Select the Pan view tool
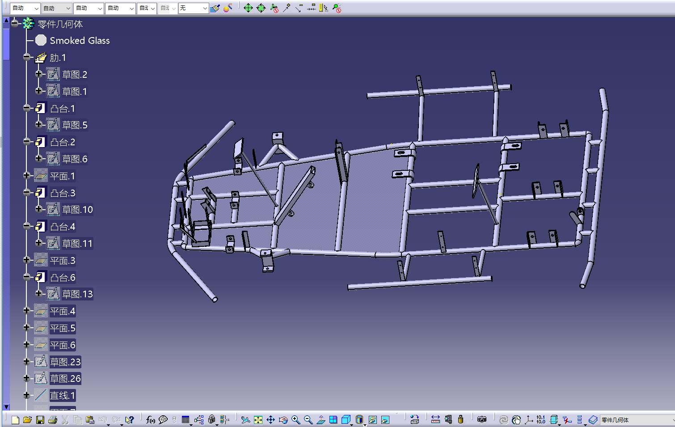The height and width of the screenshot is (427, 675). [x=270, y=420]
